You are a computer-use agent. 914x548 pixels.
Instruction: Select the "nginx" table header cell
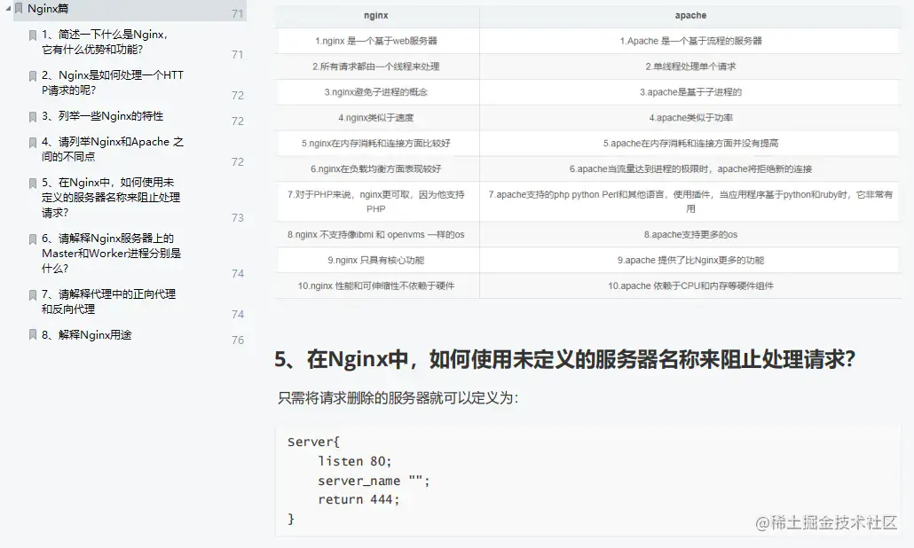click(x=374, y=15)
